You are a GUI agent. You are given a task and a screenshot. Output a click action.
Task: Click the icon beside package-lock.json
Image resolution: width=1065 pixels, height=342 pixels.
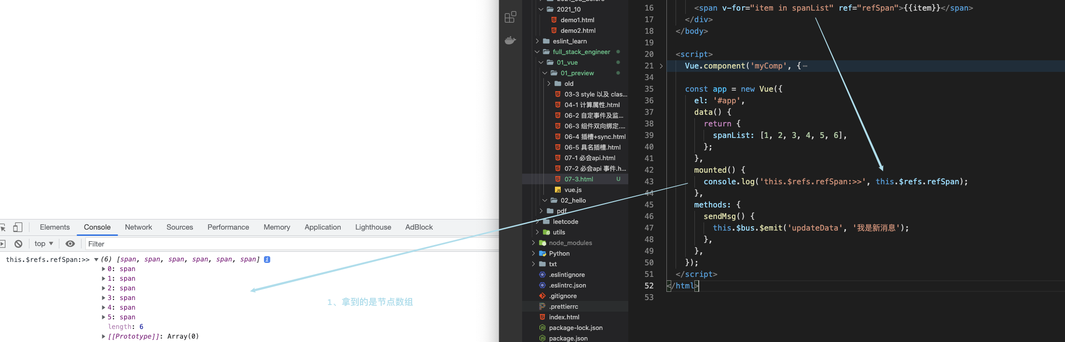pos(542,328)
